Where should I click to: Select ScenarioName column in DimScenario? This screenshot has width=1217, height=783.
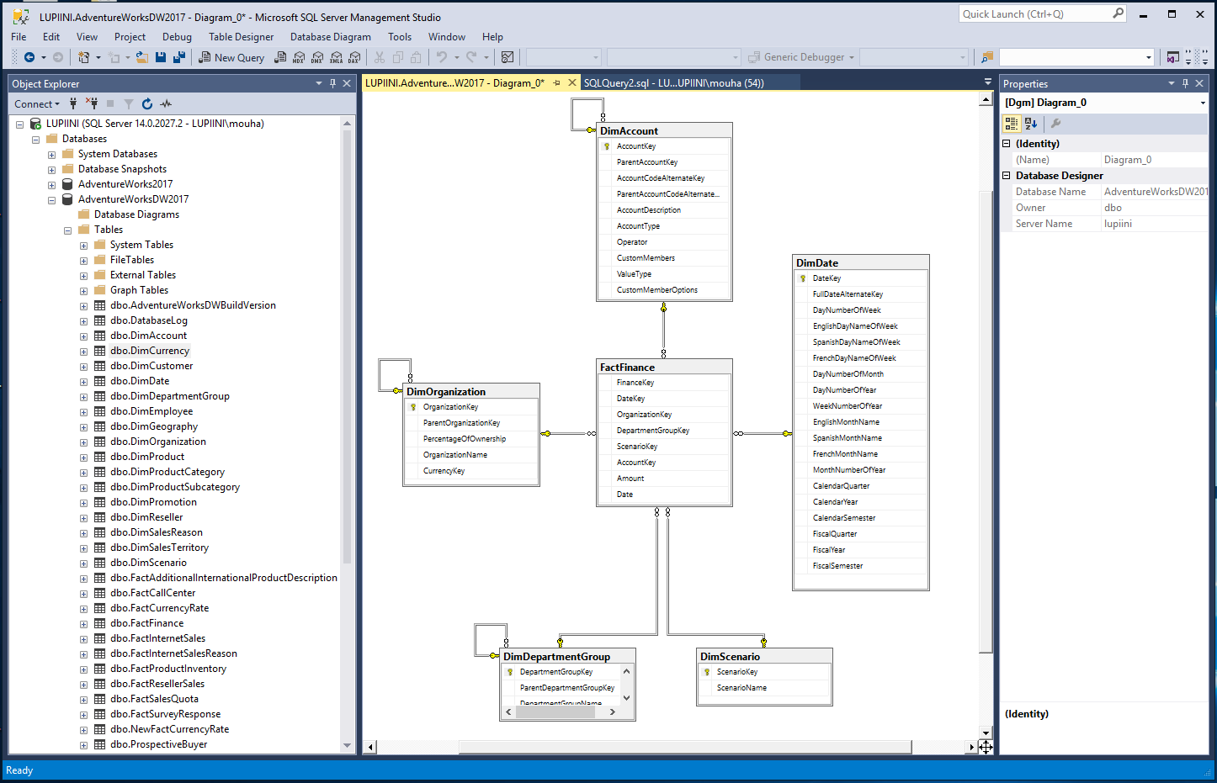pos(764,688)
